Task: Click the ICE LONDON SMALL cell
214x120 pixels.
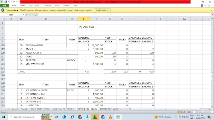Action: pyautogui.click(x=46, y=90)
